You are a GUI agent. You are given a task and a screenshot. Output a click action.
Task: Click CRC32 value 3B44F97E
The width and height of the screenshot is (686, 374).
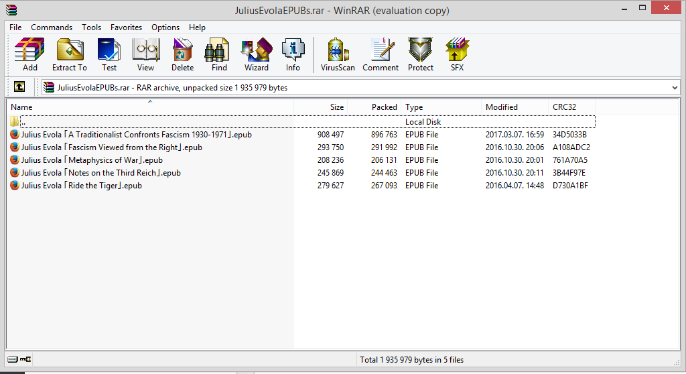(x=569, y=172)
